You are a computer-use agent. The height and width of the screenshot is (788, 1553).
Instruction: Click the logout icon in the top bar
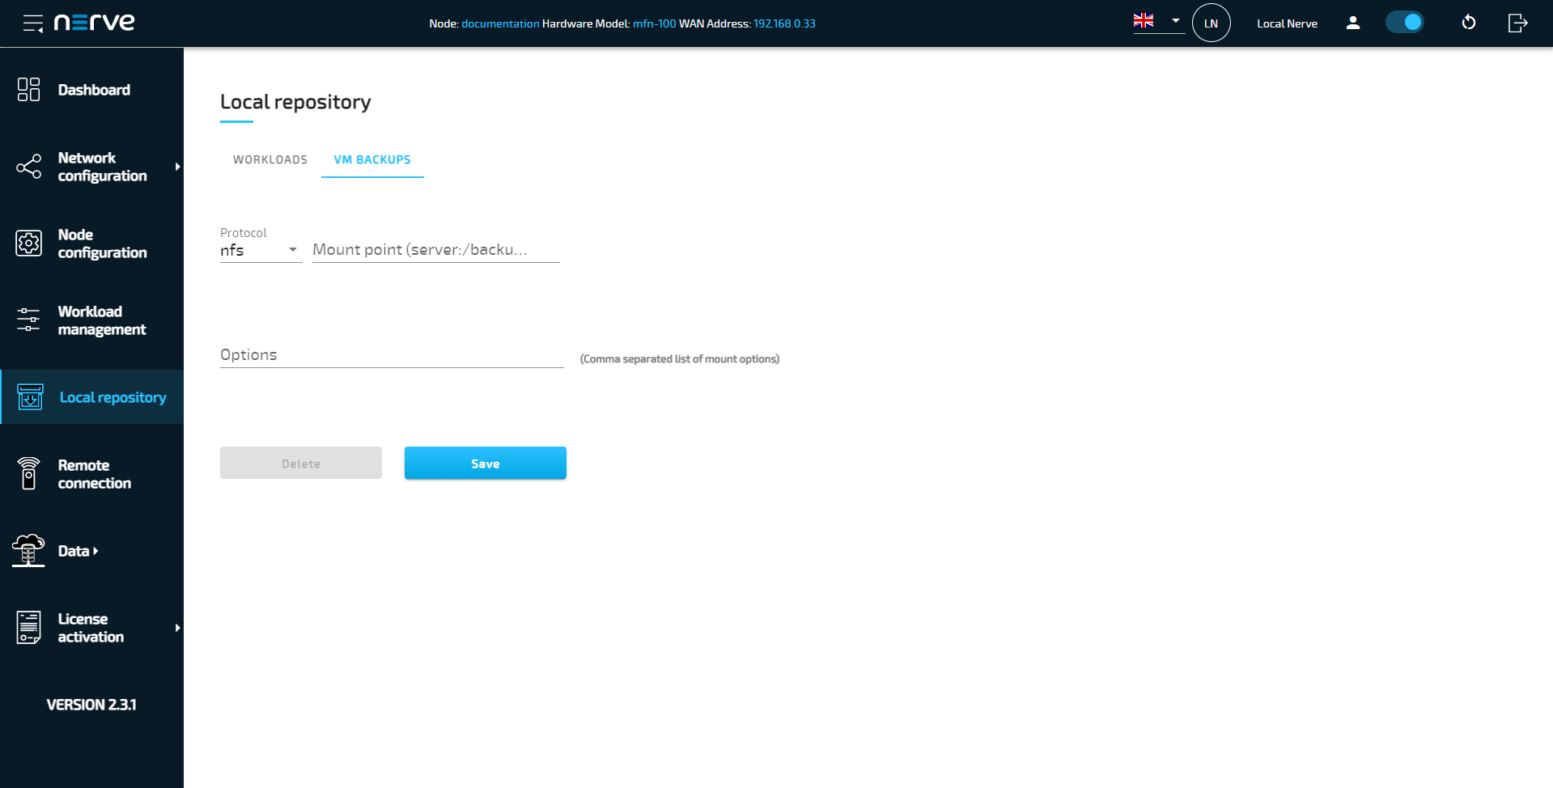[1517, 23]
